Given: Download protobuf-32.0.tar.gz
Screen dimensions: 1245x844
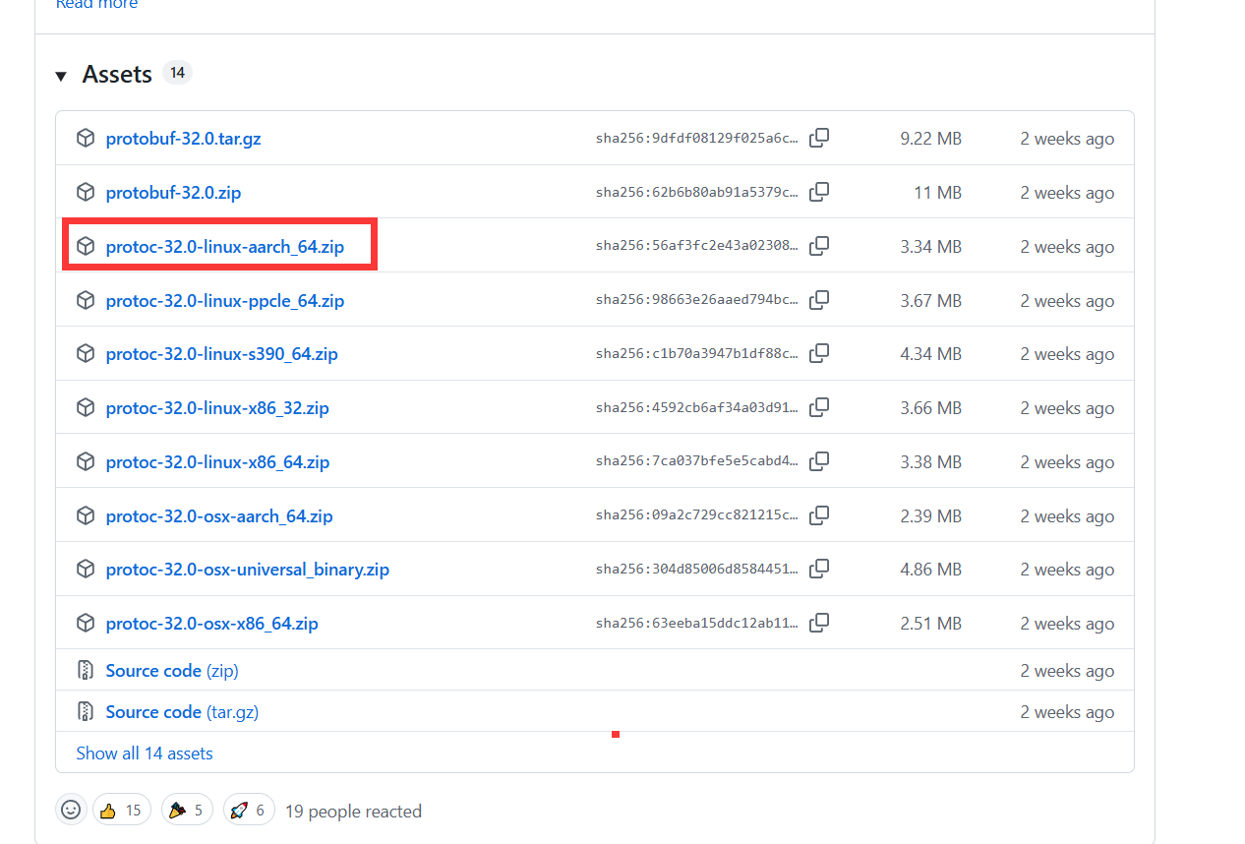Looking at the screenshot, I should tap(183, 139).
